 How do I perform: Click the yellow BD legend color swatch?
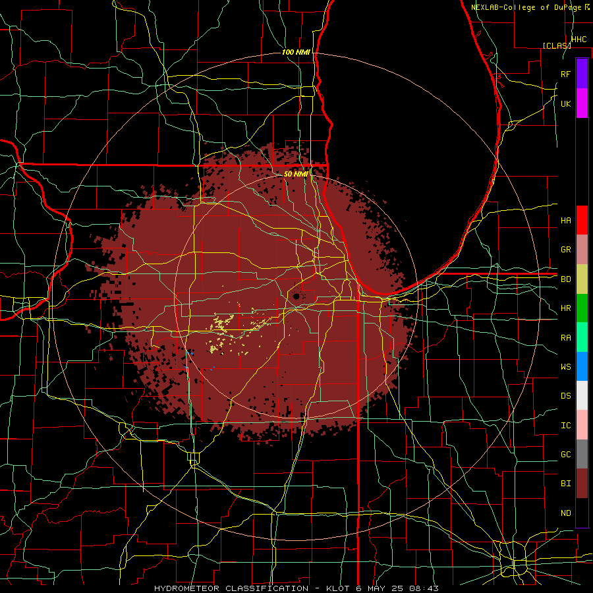(582, 279)
